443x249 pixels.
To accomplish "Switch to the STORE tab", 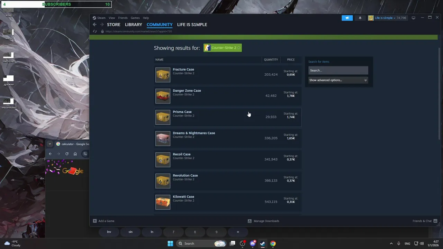I will tap(114, 25).
